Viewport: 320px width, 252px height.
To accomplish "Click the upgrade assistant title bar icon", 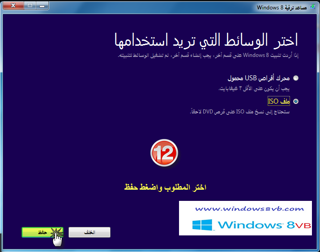I will point(313,7).
